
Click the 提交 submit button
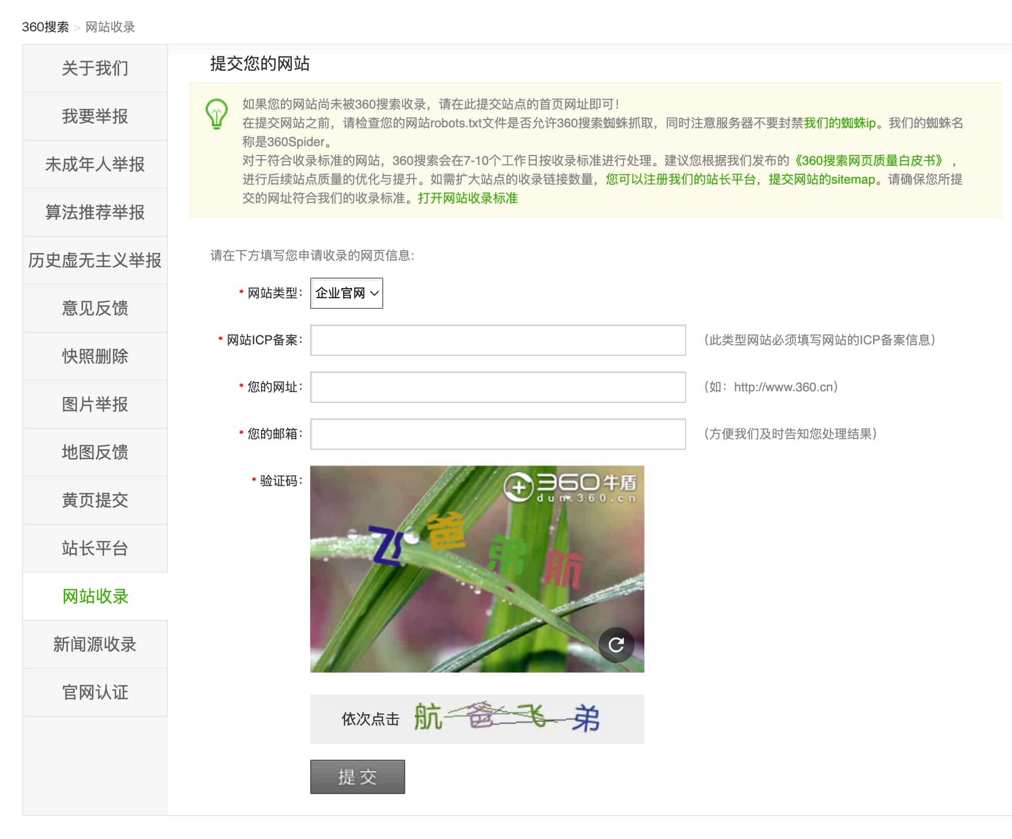(x=358, y=777)
